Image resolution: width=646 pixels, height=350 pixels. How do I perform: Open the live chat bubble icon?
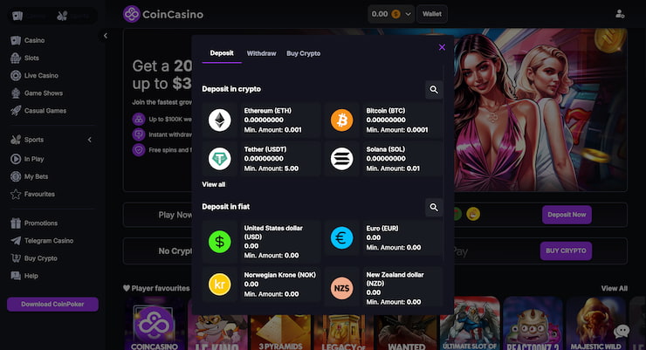pos(622,331)
